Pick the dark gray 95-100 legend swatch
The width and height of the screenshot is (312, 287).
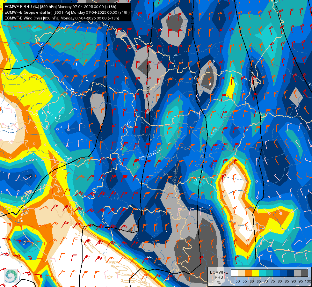tap(305, 273)
